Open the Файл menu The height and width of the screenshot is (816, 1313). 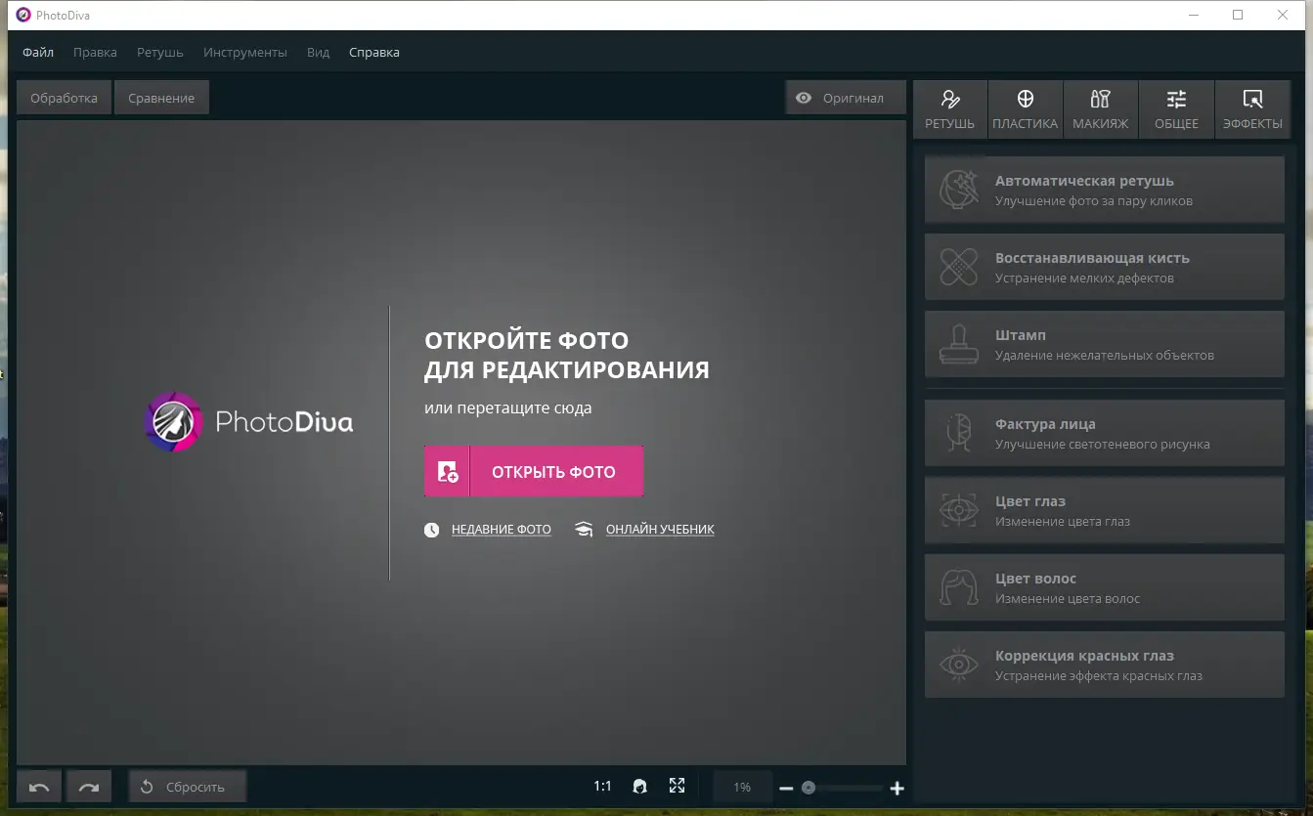coord(38,53)
